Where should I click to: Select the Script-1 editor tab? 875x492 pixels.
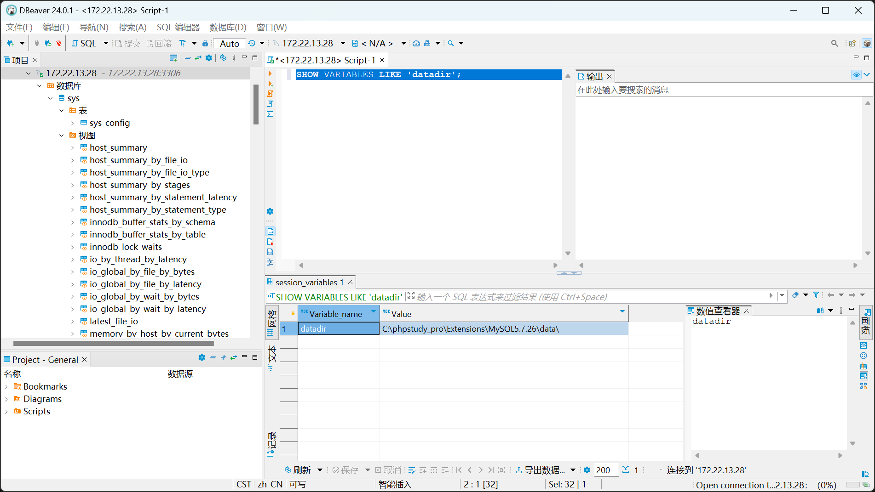[x=325, y=60]
